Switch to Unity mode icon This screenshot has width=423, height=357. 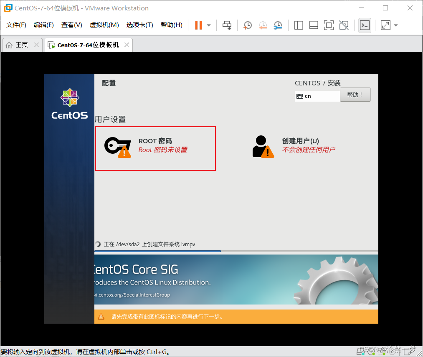[344, 25]
